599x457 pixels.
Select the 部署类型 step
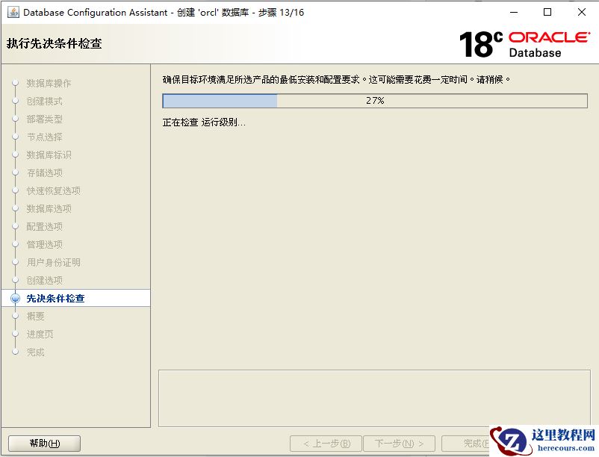click(44, 119)
